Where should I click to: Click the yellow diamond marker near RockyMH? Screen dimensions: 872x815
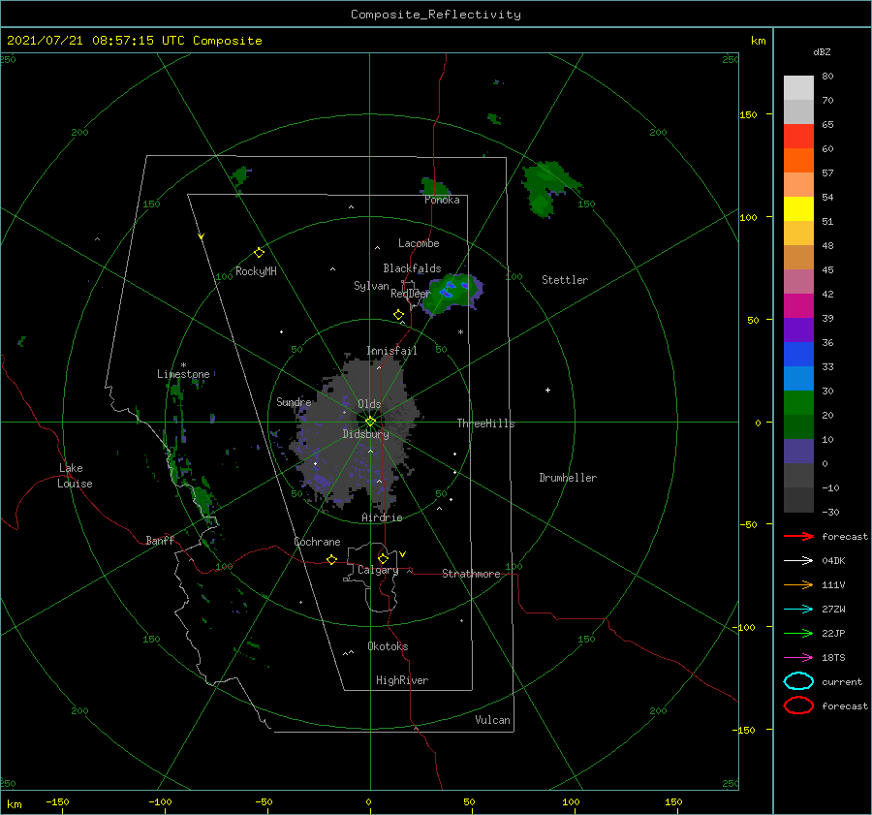click(259, 253)
